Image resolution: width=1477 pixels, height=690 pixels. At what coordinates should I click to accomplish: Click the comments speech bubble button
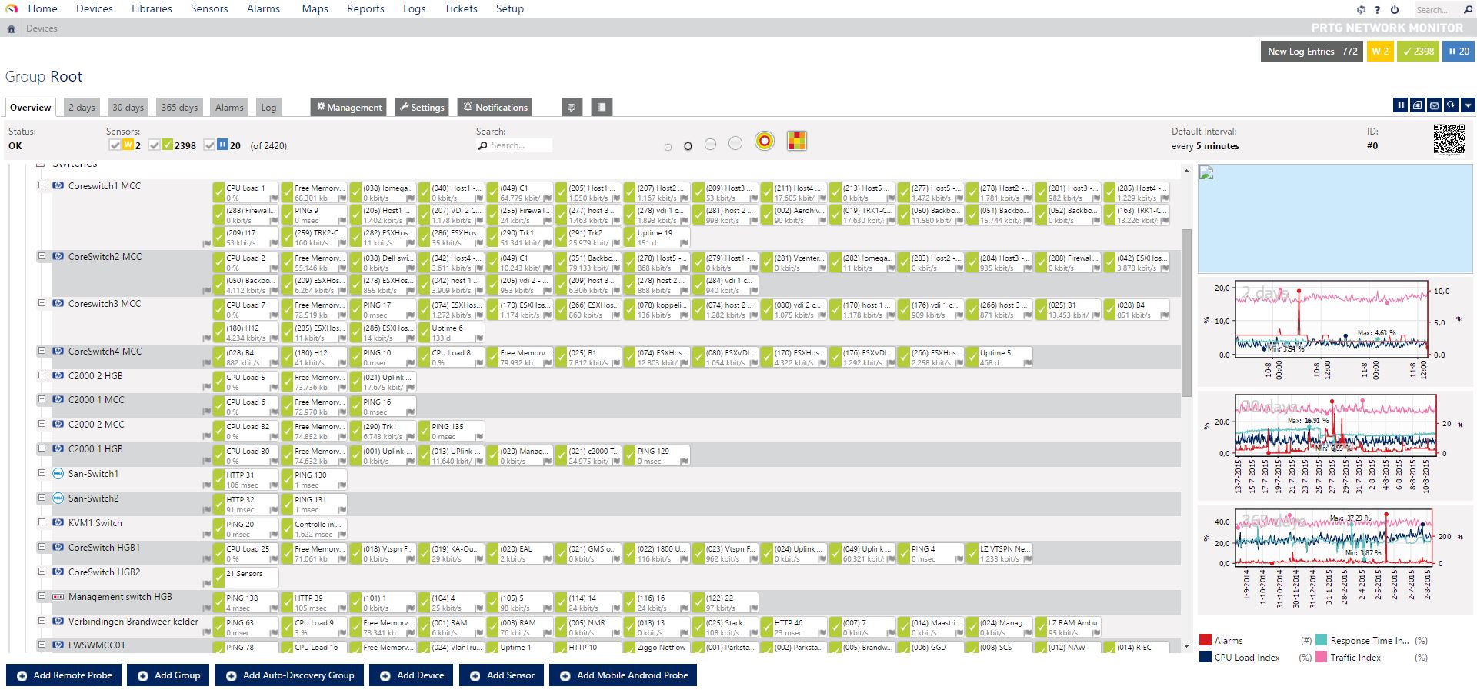(572, 107)
